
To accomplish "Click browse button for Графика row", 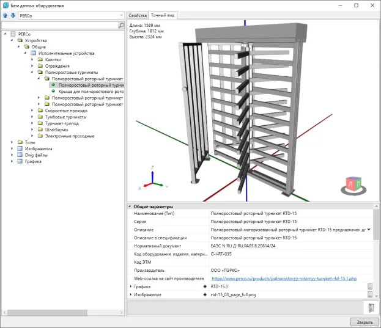I will 369,286.
